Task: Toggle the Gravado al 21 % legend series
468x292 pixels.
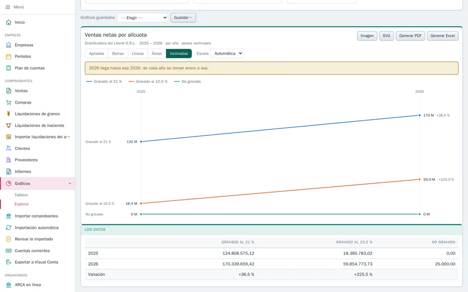Action: (104, 81)
